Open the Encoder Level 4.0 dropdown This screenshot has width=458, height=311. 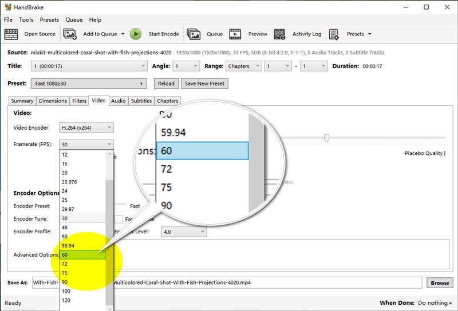click(184, 232)
